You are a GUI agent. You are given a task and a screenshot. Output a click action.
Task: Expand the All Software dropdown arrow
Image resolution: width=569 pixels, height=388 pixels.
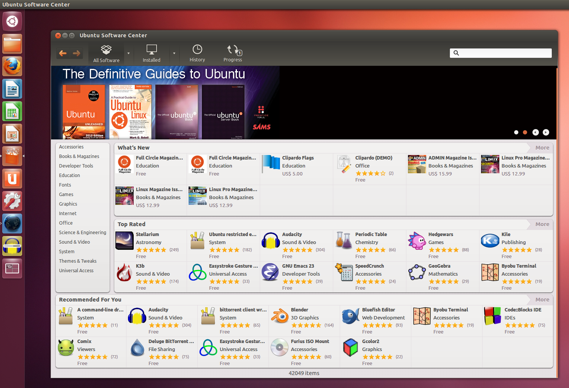click(128, 53)
